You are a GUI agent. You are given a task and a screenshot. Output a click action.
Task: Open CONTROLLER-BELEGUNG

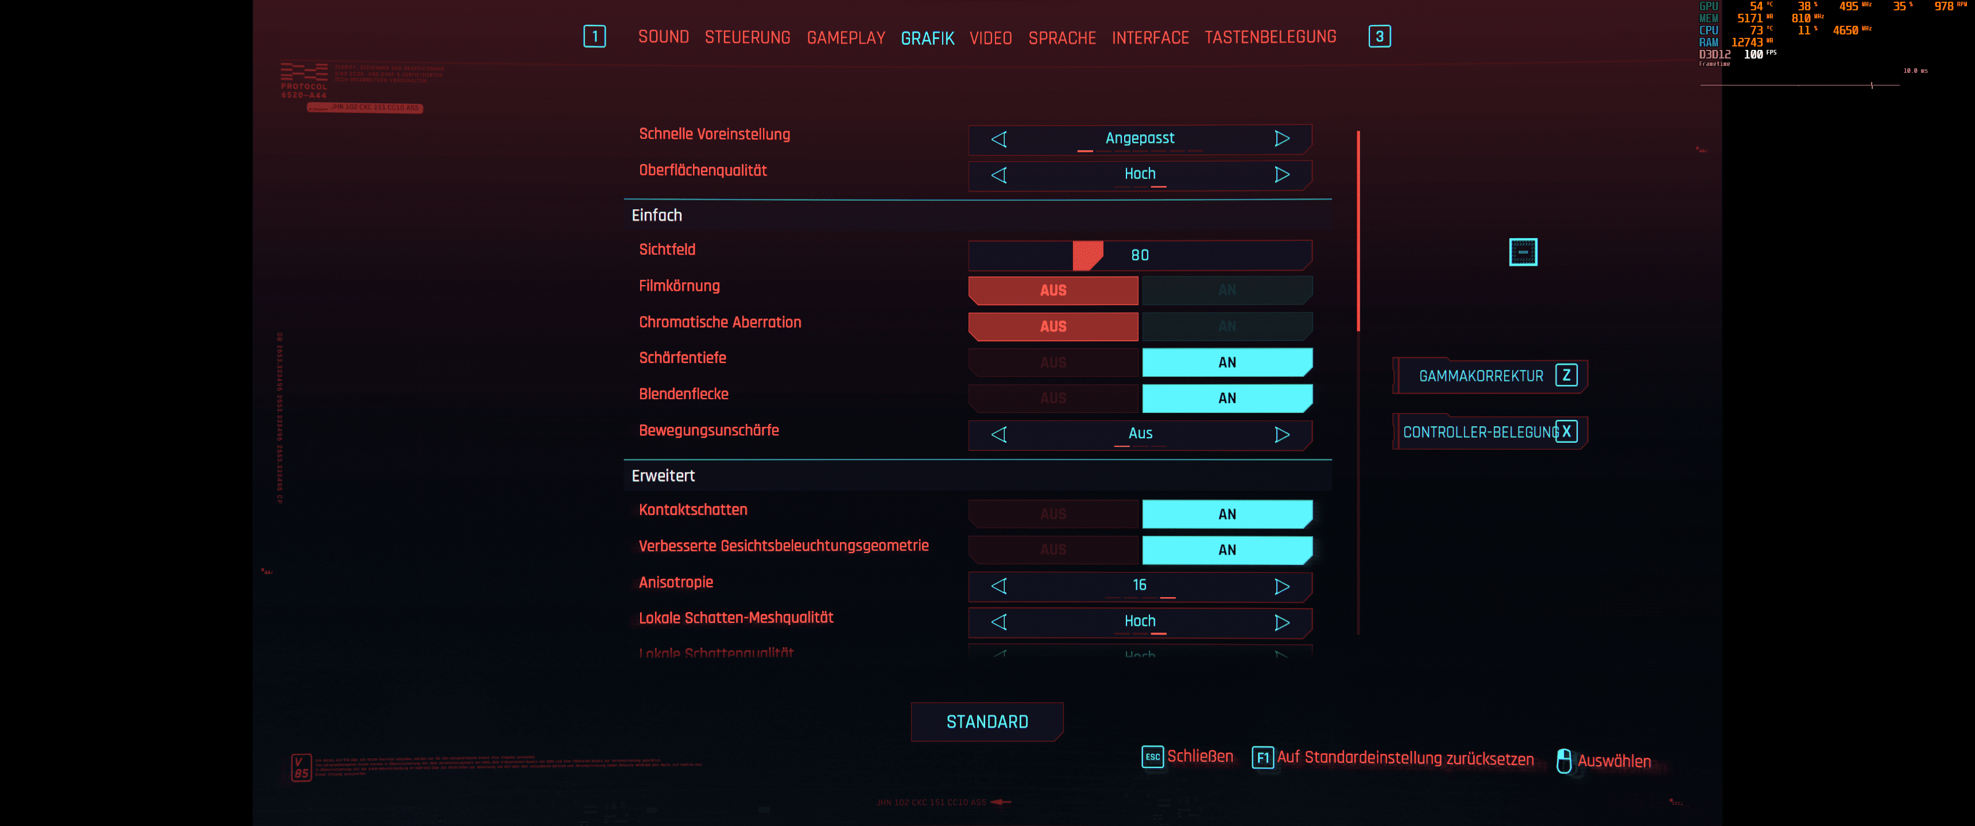[1490, 431]
